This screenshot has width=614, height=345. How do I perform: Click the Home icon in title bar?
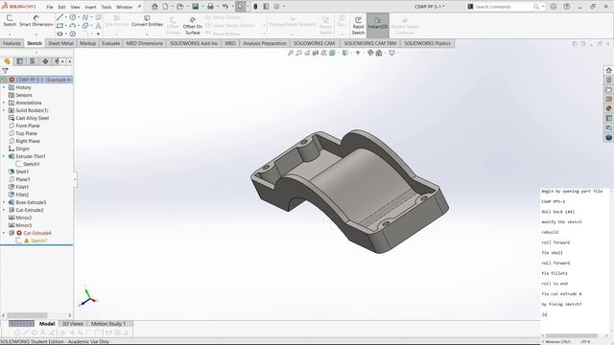(155, 7)
